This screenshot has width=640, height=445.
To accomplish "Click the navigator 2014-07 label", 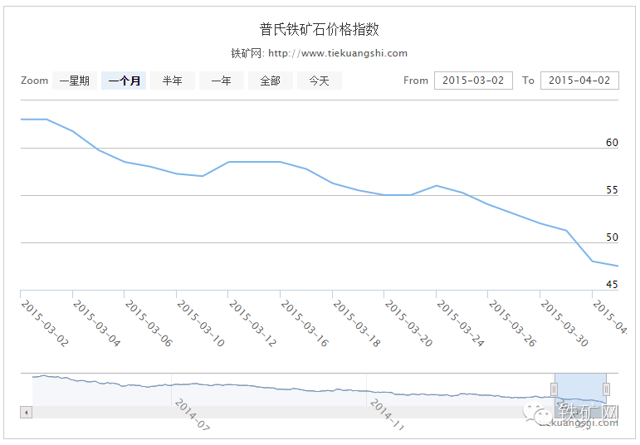I will coord(193,414).
